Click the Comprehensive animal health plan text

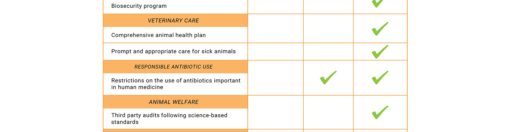tap(158, 35)
